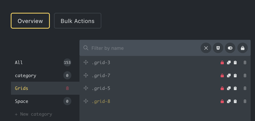The image size is (255, 121).
Task: Copy styles icon on .grid-7 row
Action: click(229, 76)
